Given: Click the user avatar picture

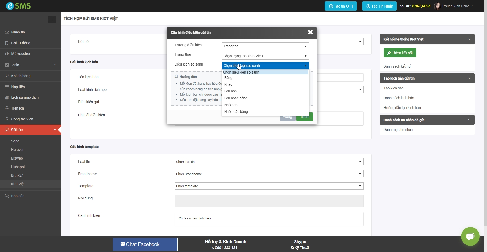Looking at the screenshot, I should 437,6.
